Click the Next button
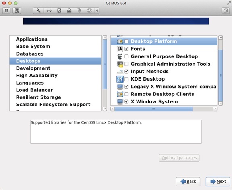The width and height of the screenshot is (232, 190). 218,182
